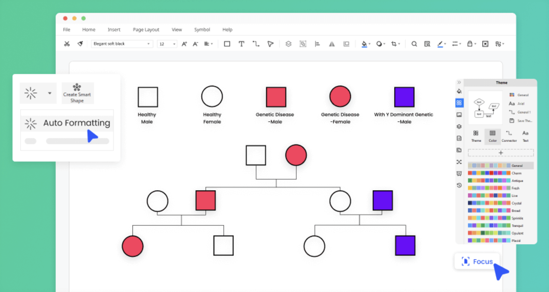Select the General 1 connector option
This screenshot has height=292, width=549.
pos(519,112)
